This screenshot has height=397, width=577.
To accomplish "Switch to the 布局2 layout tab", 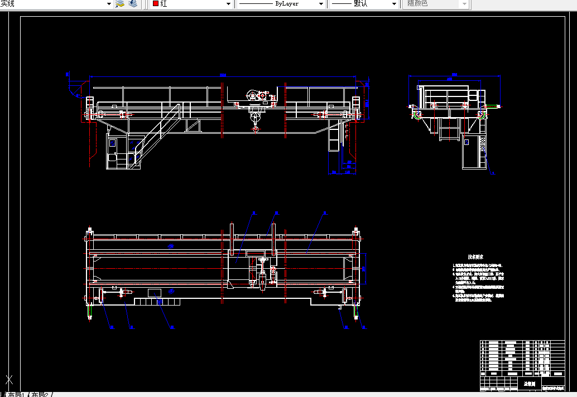I will (40, 394).
